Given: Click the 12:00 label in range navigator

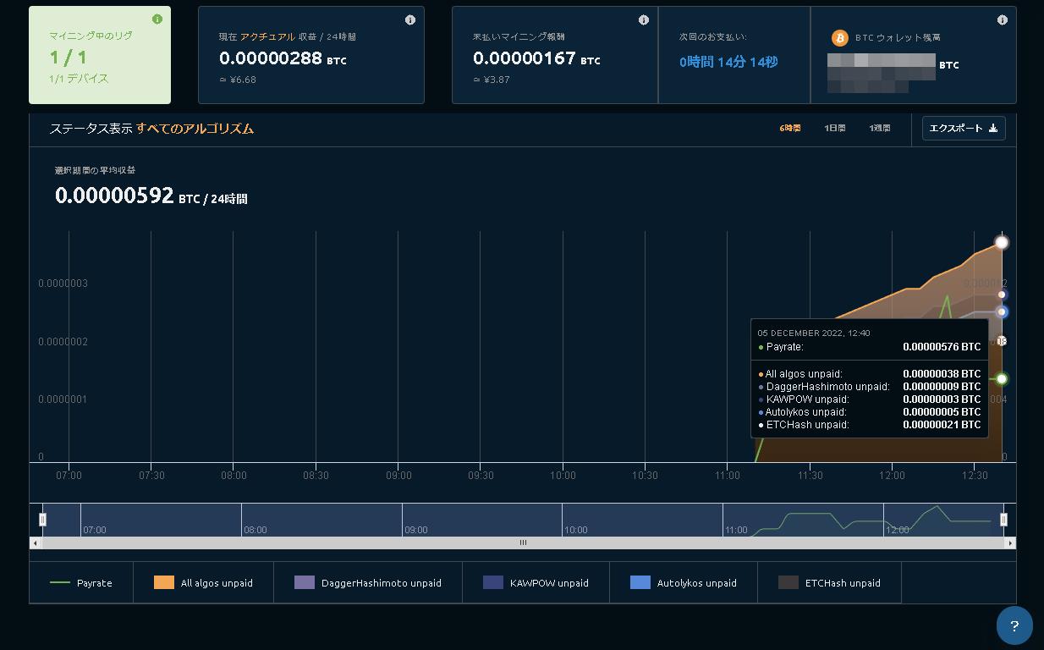Looking at the screenshot, I should (x=897, y=530).
